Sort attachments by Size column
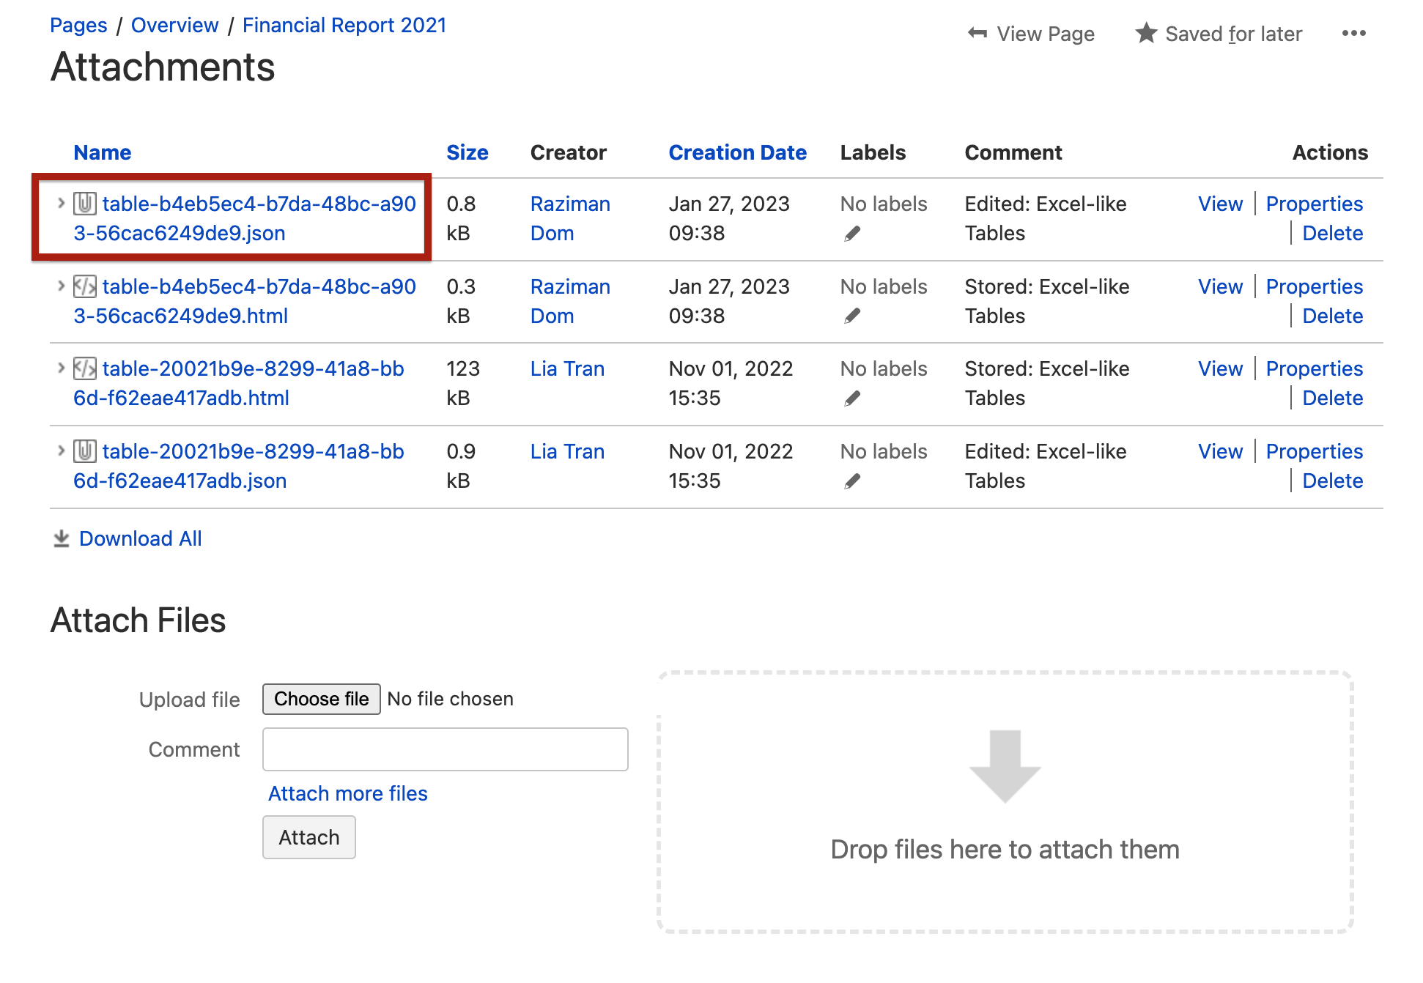Screen dimensions: 1423x983 (x=467, y=152)
